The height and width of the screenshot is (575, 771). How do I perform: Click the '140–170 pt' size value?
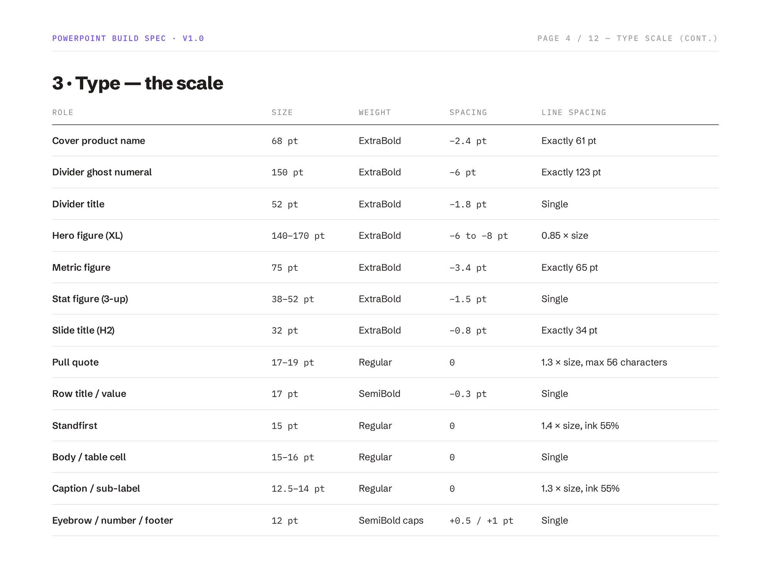pyautogui.click(x=298, y=236)
